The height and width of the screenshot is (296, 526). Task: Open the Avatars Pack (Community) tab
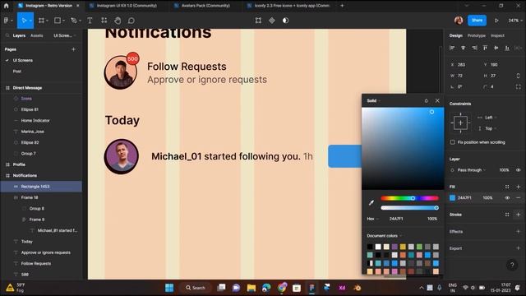coord(205,6)
